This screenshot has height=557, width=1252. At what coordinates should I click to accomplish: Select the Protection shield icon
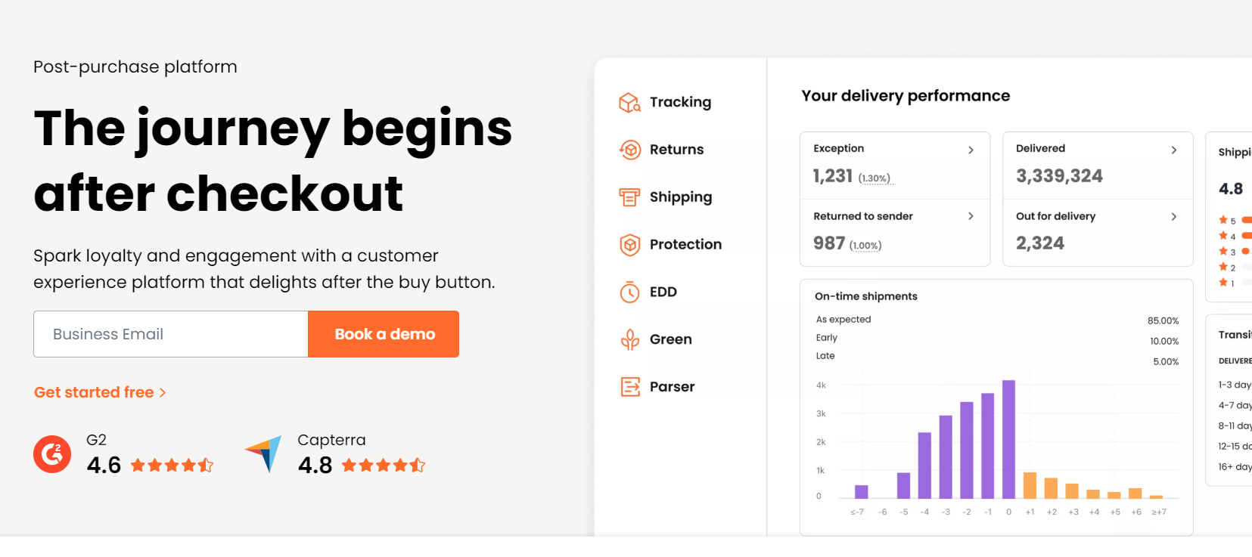click(629, 244)
